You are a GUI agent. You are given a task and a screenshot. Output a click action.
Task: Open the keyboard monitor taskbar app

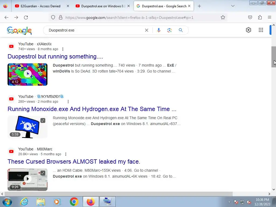coord(108,202)
